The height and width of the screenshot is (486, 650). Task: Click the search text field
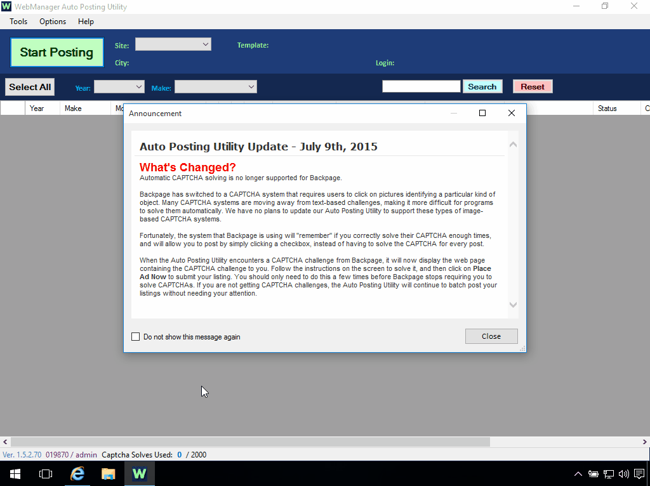click(421, 86)
